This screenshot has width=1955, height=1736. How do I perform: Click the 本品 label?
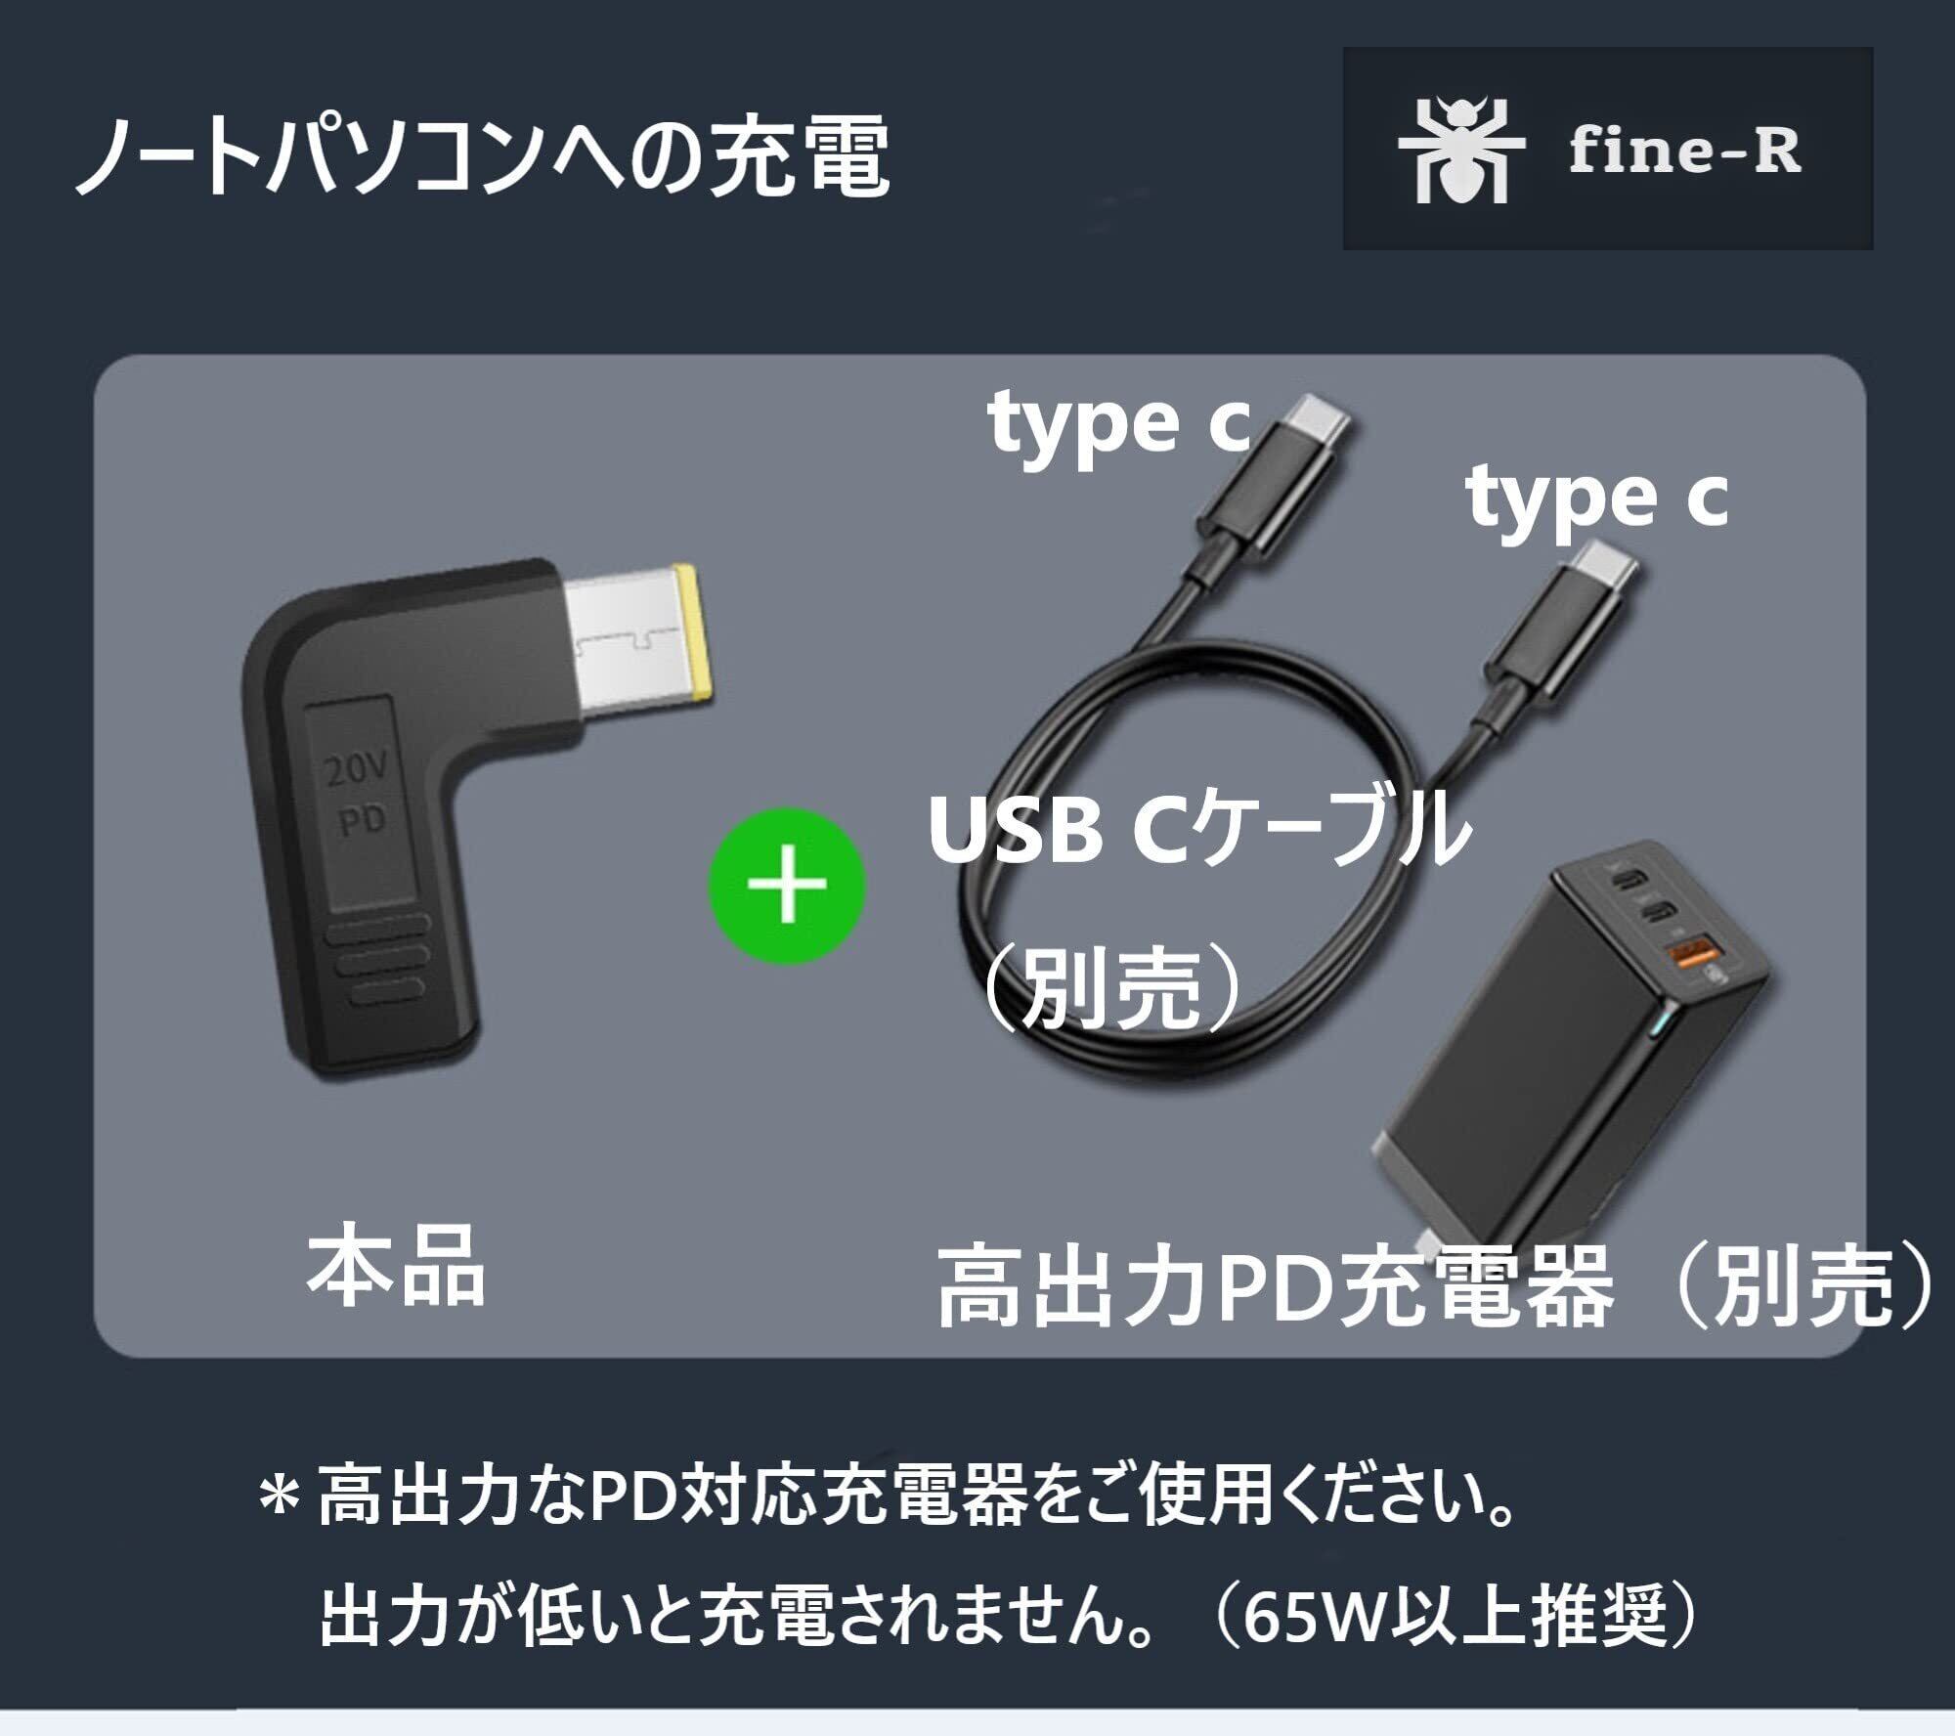click(x=396, y=1269)
